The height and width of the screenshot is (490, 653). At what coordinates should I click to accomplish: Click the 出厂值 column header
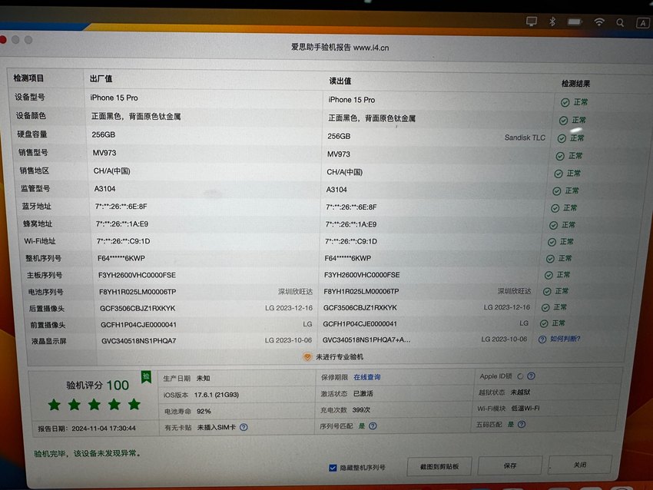[x=101, y=78]
